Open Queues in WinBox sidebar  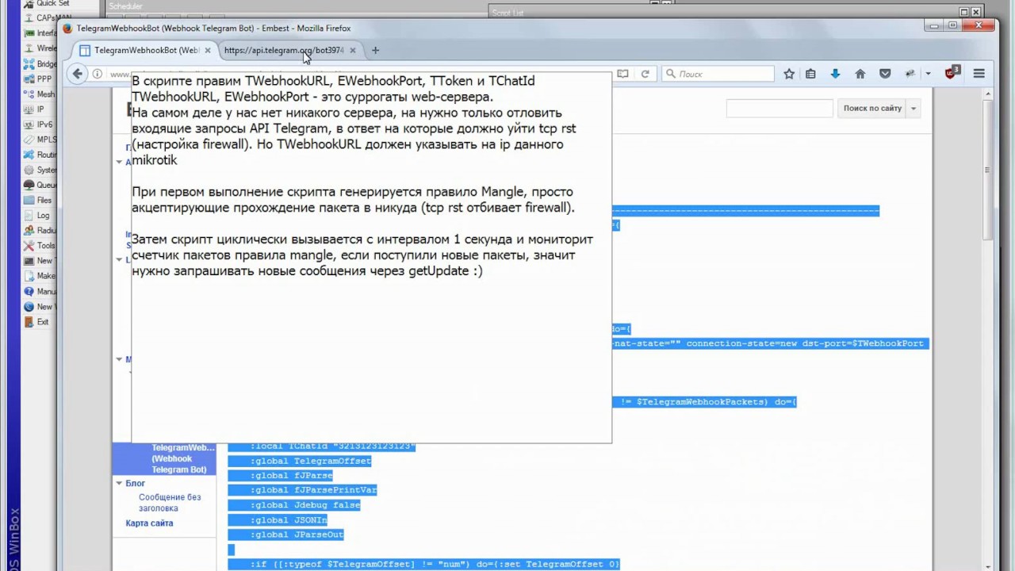(40, 185)
